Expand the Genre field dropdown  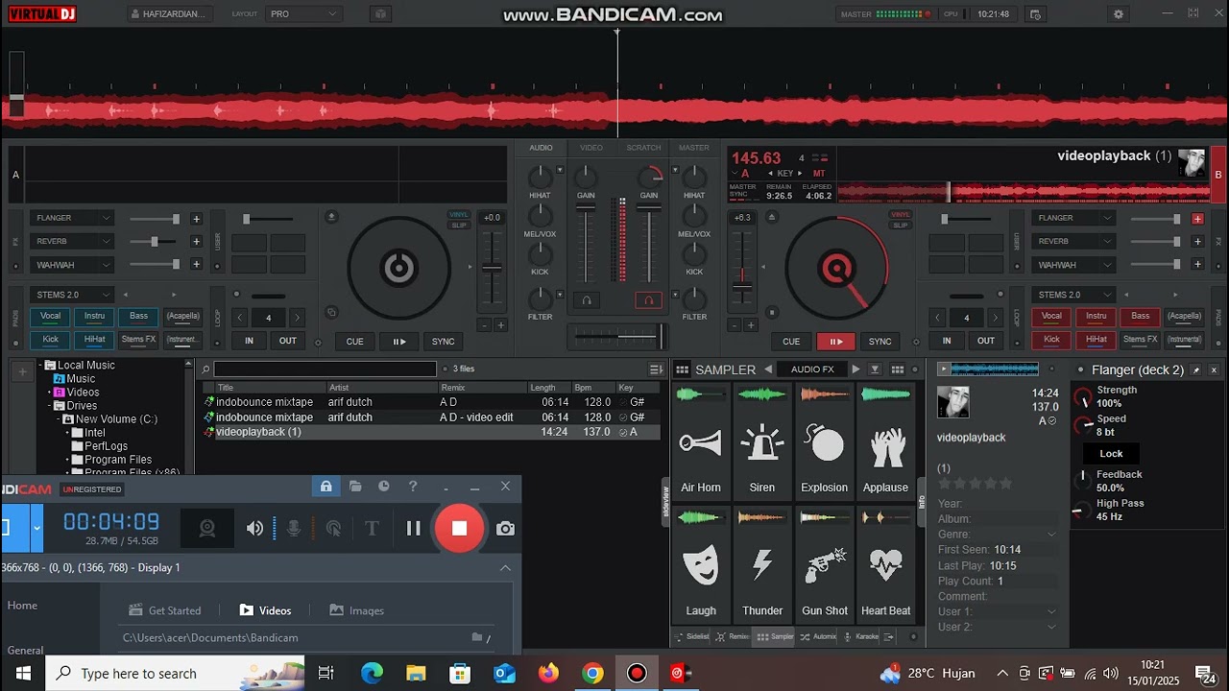coord(1051,535)
